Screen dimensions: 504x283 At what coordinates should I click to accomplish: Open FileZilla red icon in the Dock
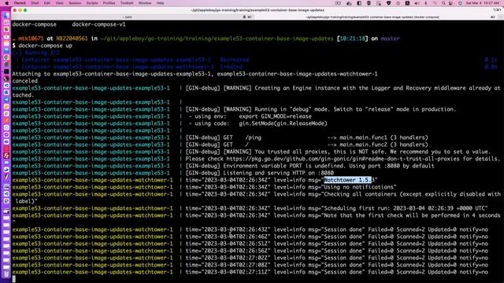6,156
